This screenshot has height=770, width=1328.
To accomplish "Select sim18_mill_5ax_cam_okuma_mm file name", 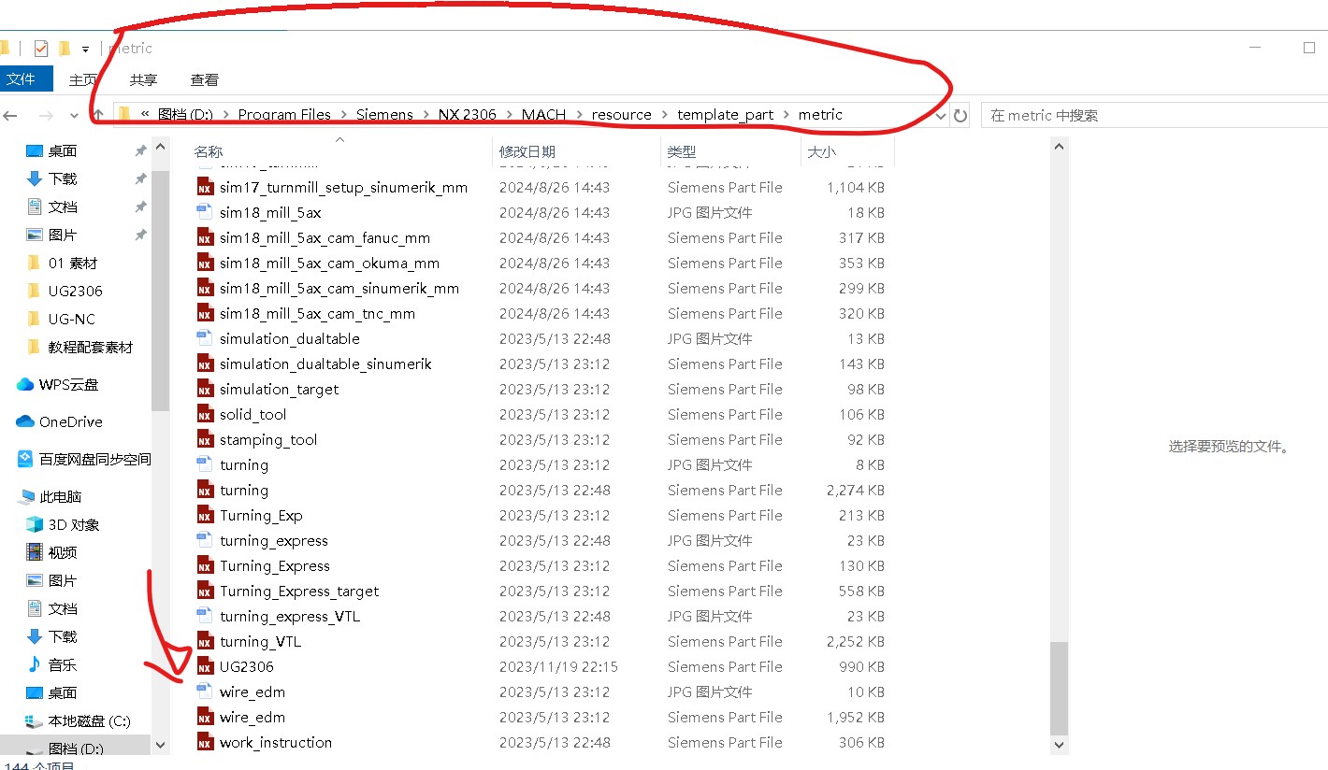I will pyautogui.click(x=329, y=263).
